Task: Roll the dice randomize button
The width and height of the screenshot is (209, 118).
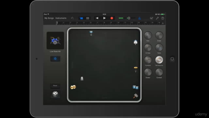Action: tap(55, 94)
